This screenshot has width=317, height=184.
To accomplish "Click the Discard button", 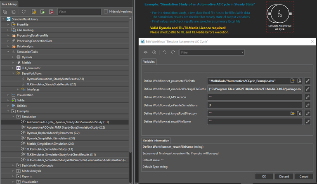I will [x=284, y=176].
